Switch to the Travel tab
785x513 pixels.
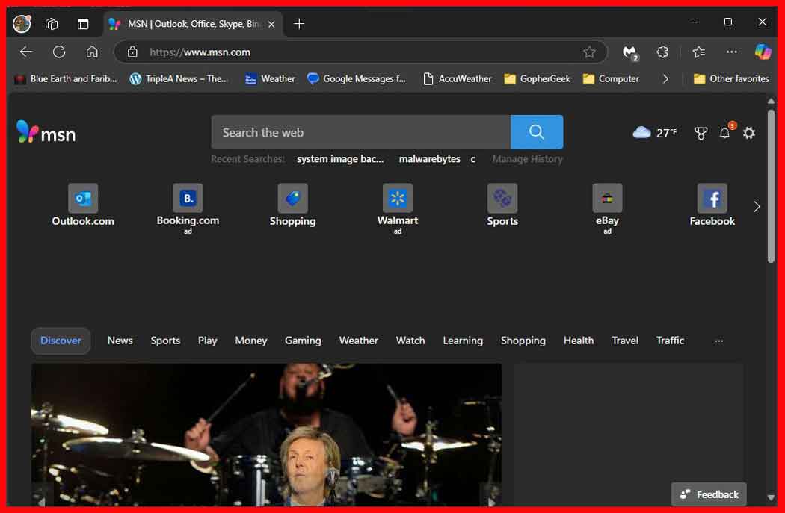[625, 341]
